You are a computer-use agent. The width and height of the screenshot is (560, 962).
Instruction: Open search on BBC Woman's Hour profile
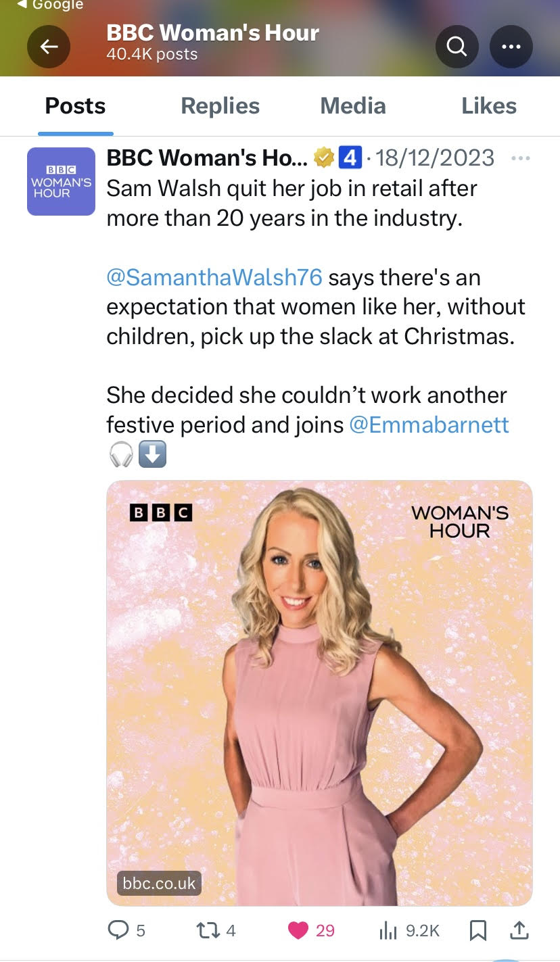[x=457, y=47]
